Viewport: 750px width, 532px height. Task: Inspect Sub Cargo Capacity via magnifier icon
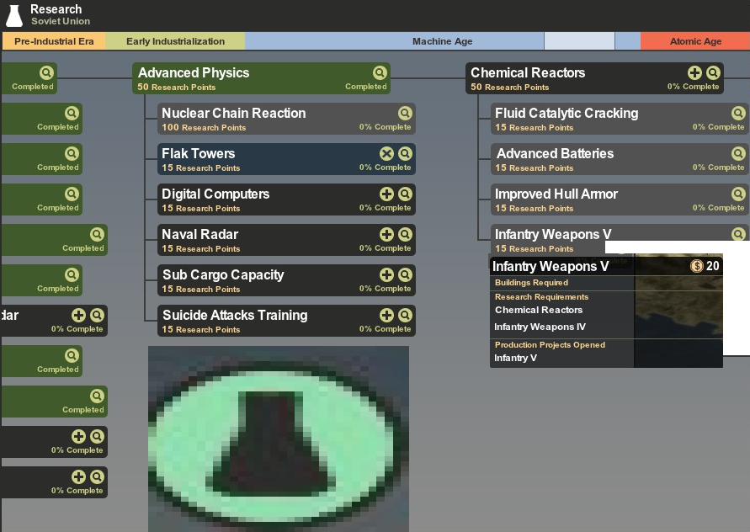click(x=405, y=274)
